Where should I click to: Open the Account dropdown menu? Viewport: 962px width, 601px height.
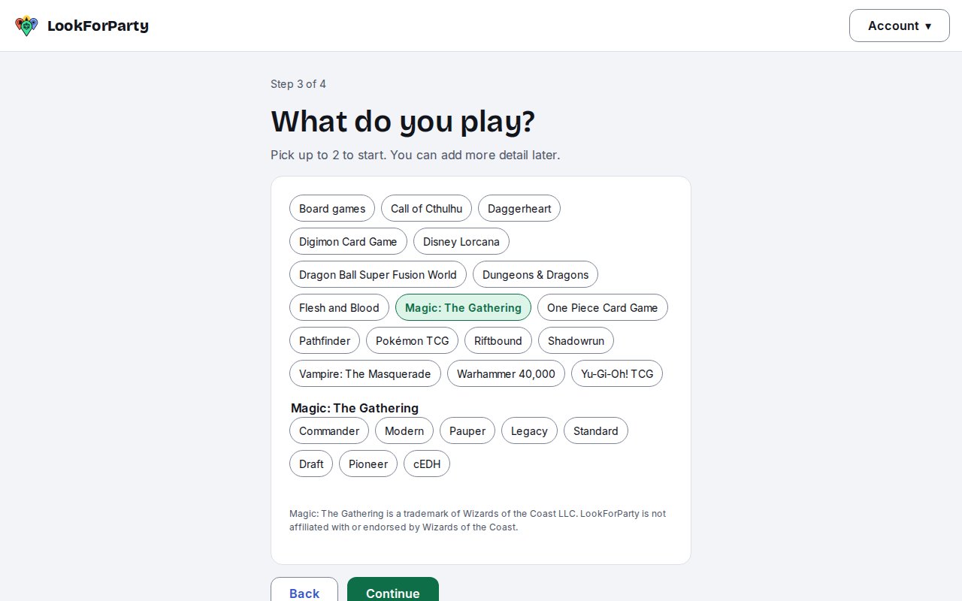point(900,26)
